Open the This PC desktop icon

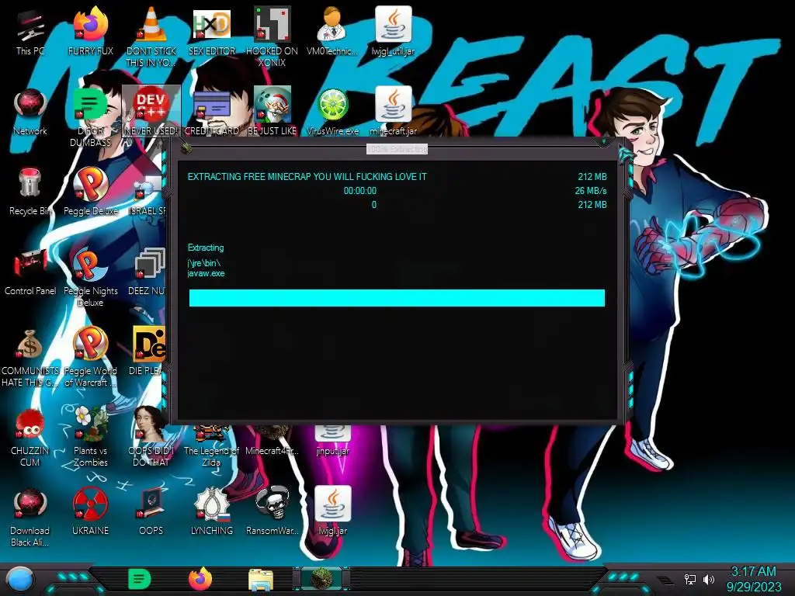point(30,33)
